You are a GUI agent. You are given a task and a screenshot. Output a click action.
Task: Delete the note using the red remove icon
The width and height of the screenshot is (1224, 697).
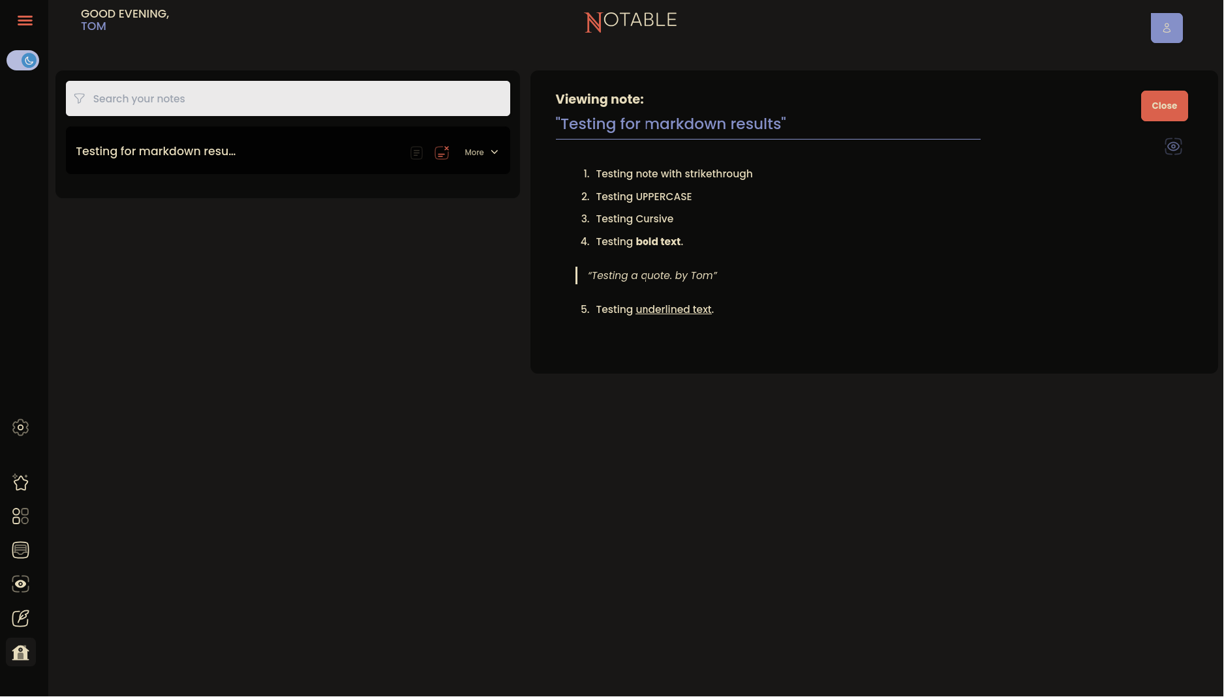click(x=442, y=152)
